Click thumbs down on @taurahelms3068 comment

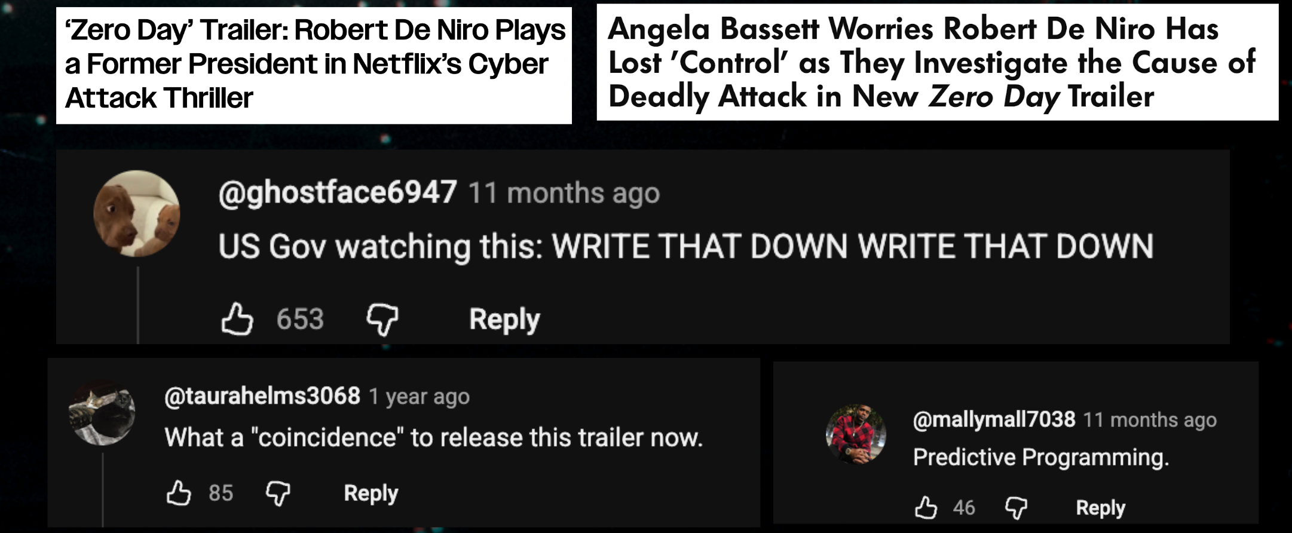pos(278,494)
